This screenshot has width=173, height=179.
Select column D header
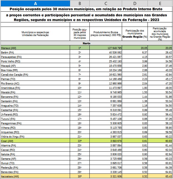(135, 3)
